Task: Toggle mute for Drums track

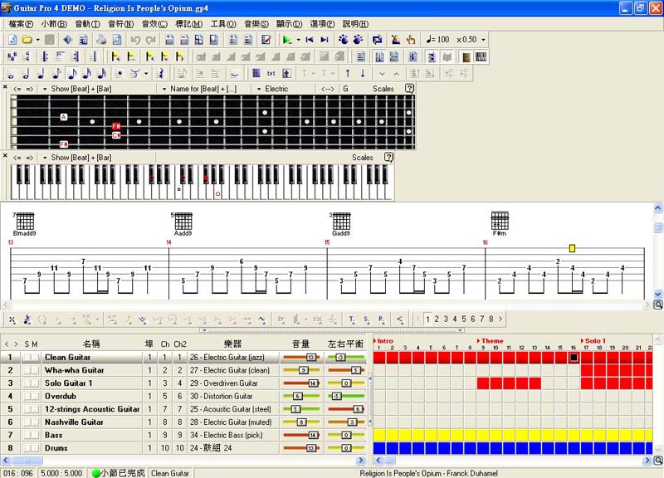Action: (35, 448)
